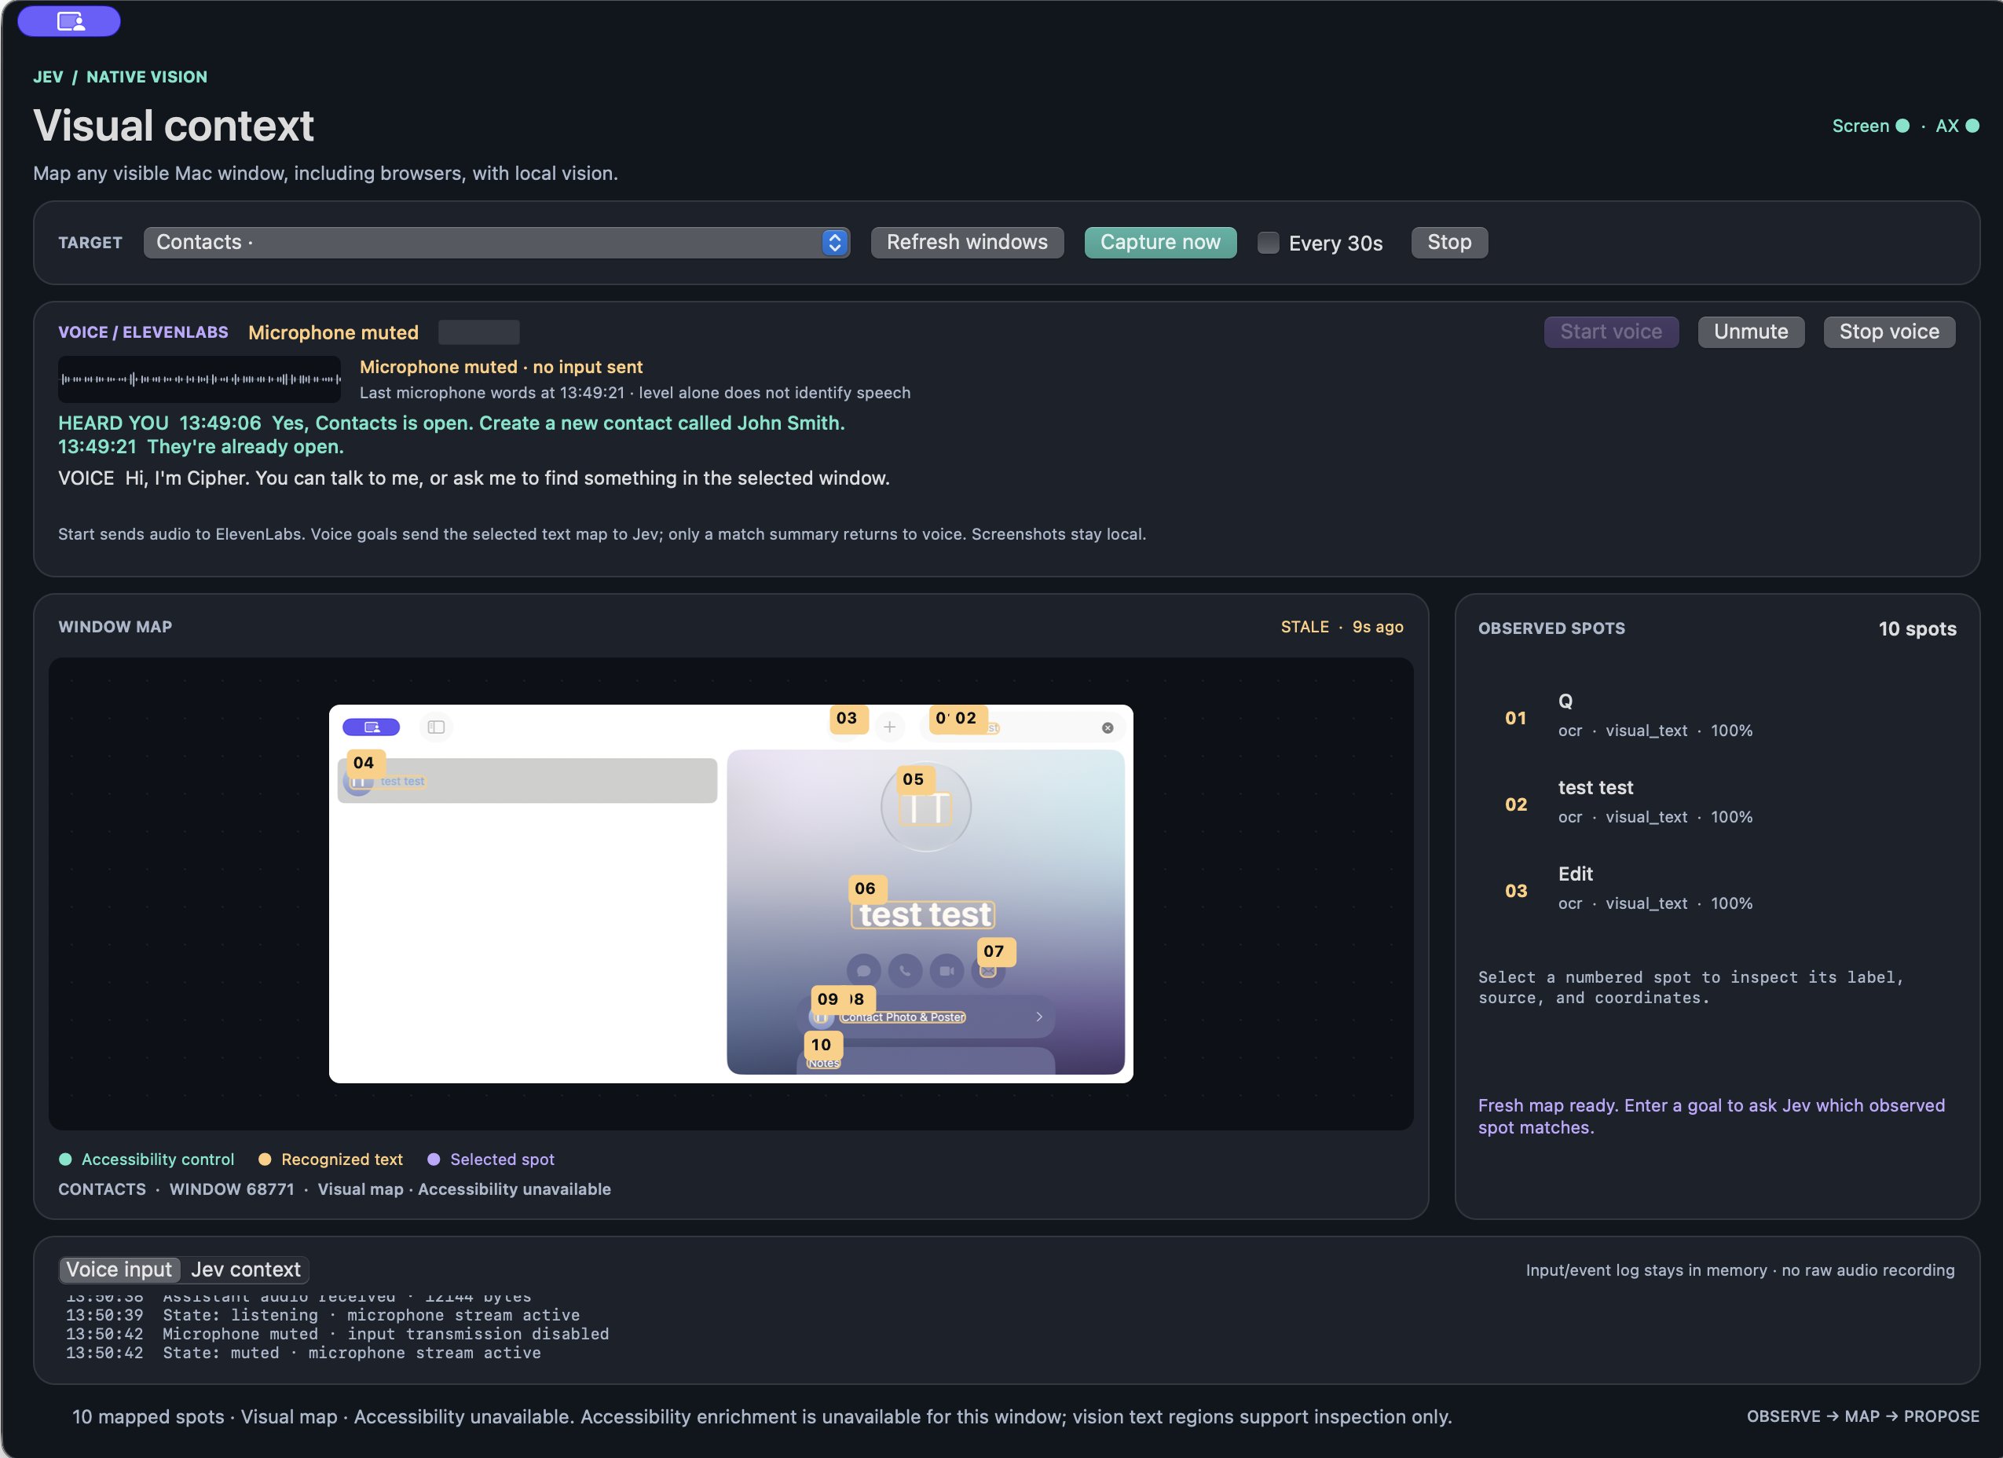2003x1458 pixels.
Task: Click the video camera icon in map preview
Action: [947, 970]
